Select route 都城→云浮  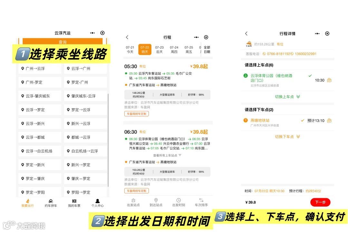85,137
